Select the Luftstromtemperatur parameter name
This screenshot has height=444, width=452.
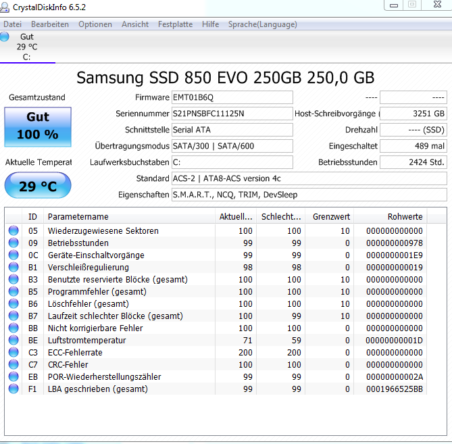point(86,340)
